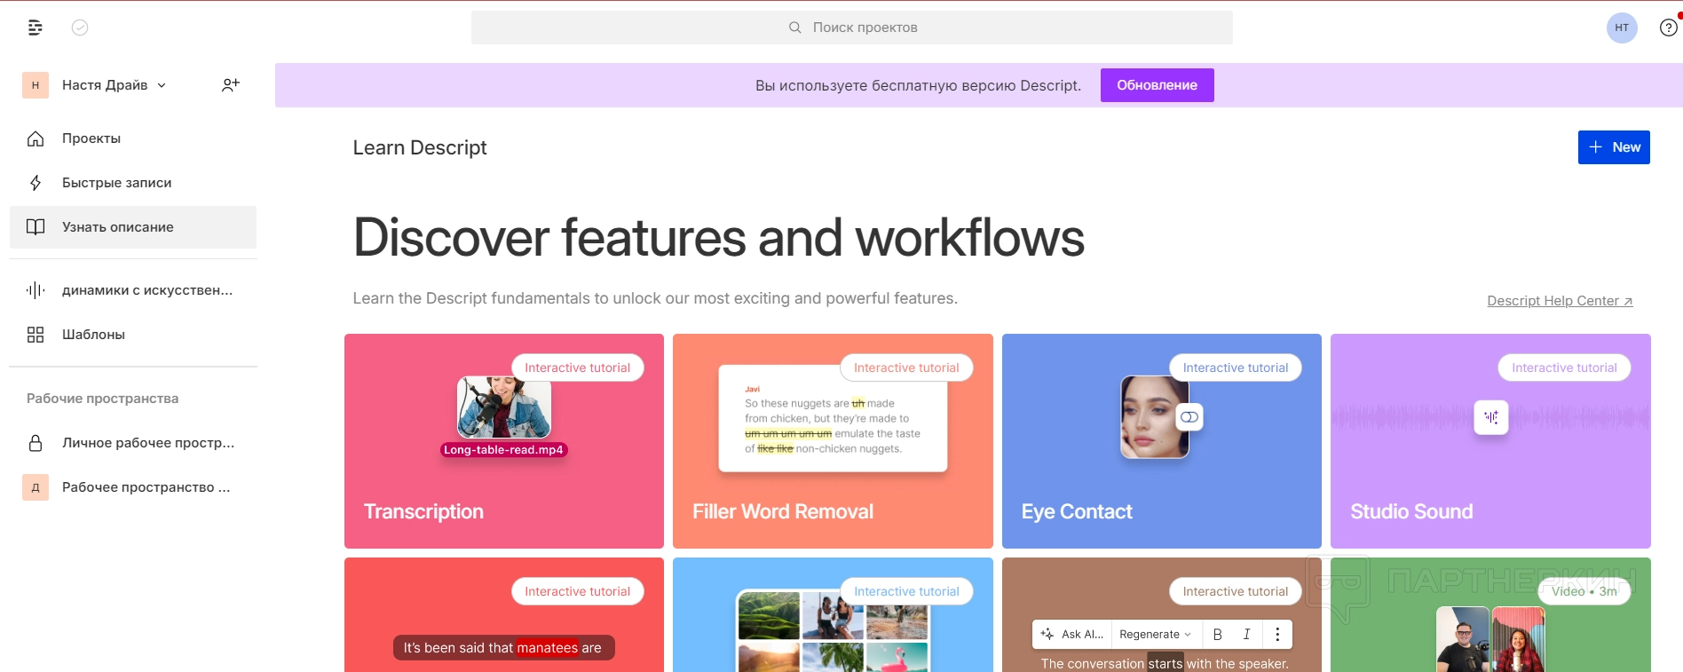Click the sync status checkmark icon
This screenshot has width=1683, height=672.
[80, 28]
